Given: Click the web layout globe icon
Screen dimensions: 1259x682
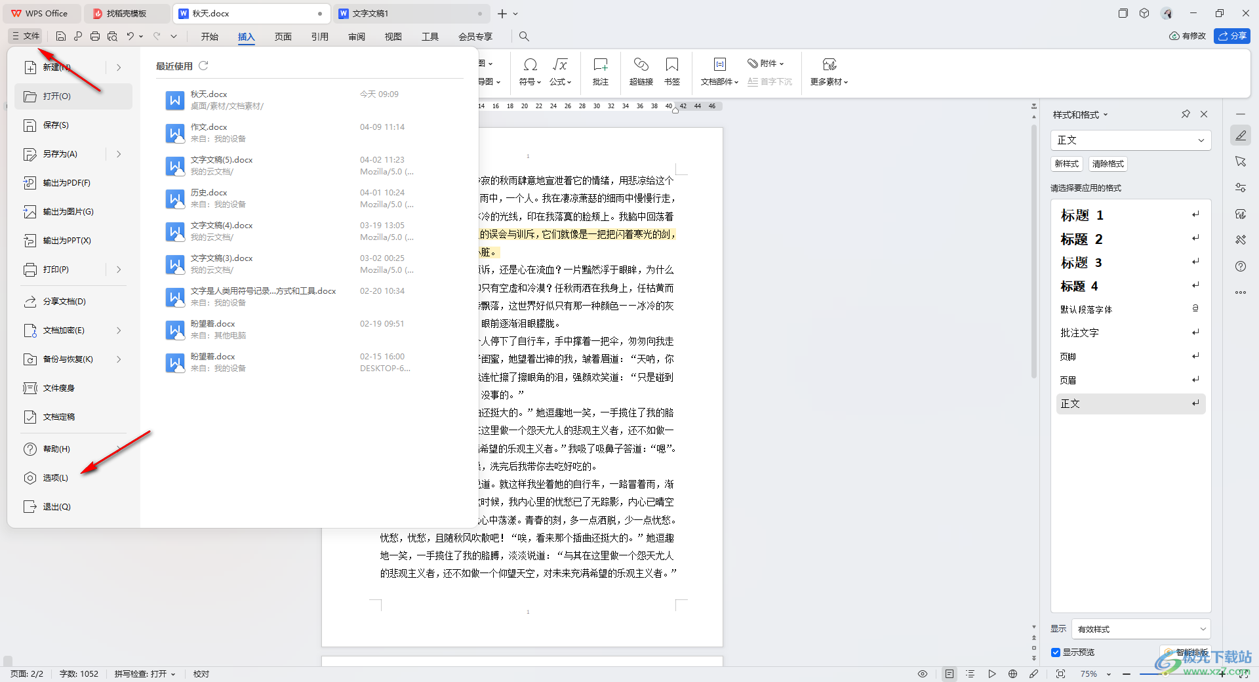Looking at the screenshot, I should [x=1012, y=673].
